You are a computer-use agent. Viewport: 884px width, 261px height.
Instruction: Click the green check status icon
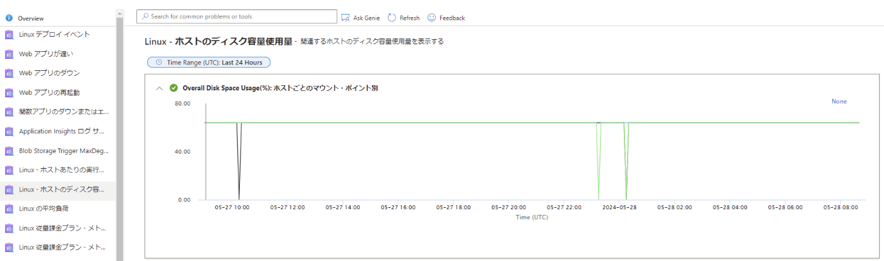[174, 88]
